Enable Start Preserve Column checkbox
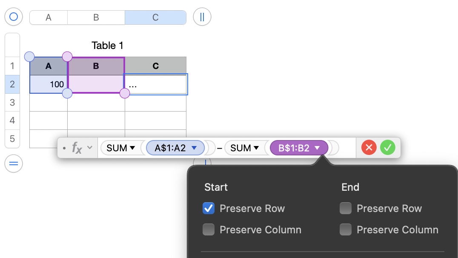 [209, 230]
